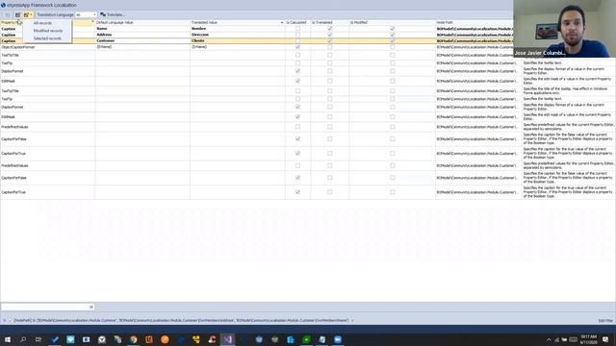Remove the filter with the bar's close x
This screenshot has width=616, height=346.
pyautogui.click(x=4, y=320)
